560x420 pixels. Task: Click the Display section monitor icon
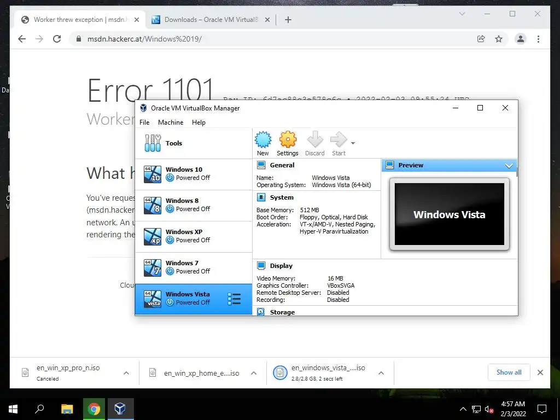tap(261, 266)
